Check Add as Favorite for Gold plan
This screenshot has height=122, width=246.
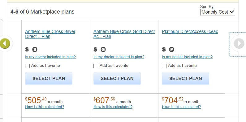(x=96, y=66)
